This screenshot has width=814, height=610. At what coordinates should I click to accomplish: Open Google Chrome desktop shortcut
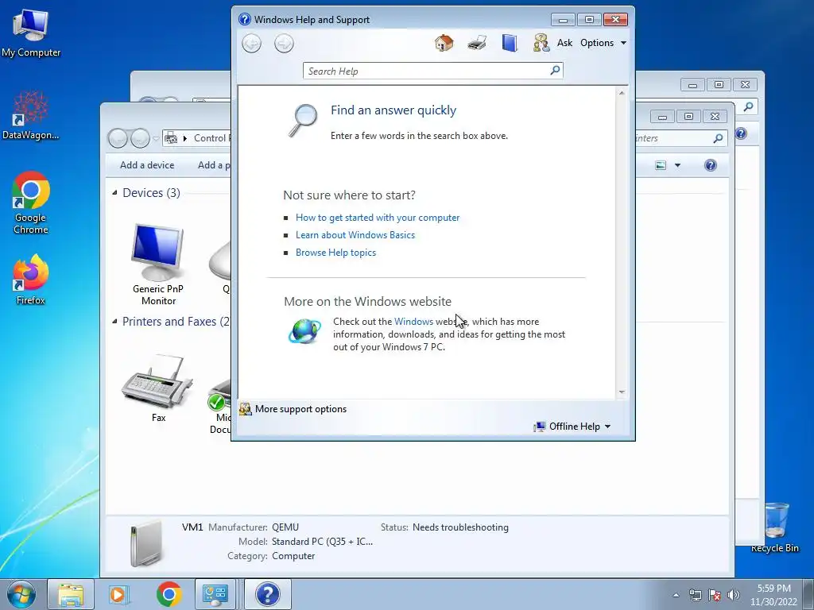31,203
